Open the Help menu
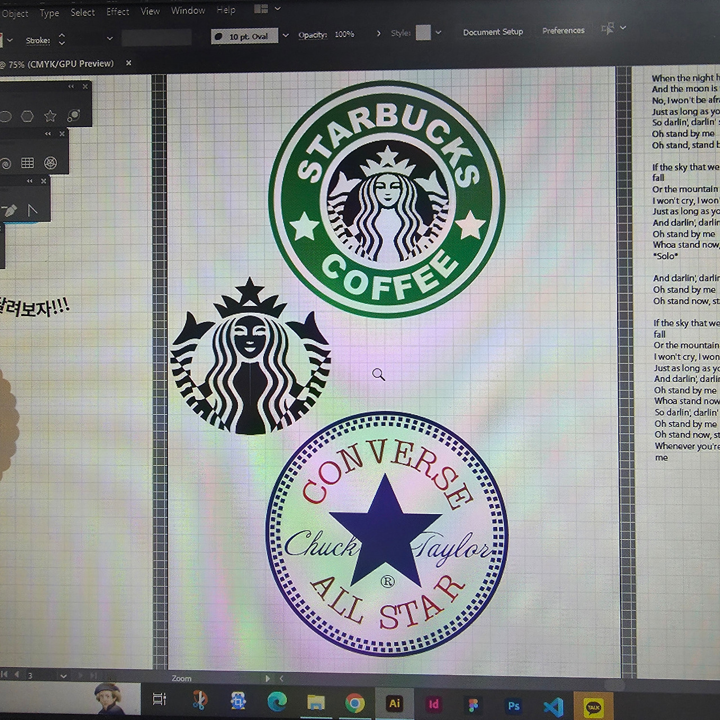 coord(226,10)
